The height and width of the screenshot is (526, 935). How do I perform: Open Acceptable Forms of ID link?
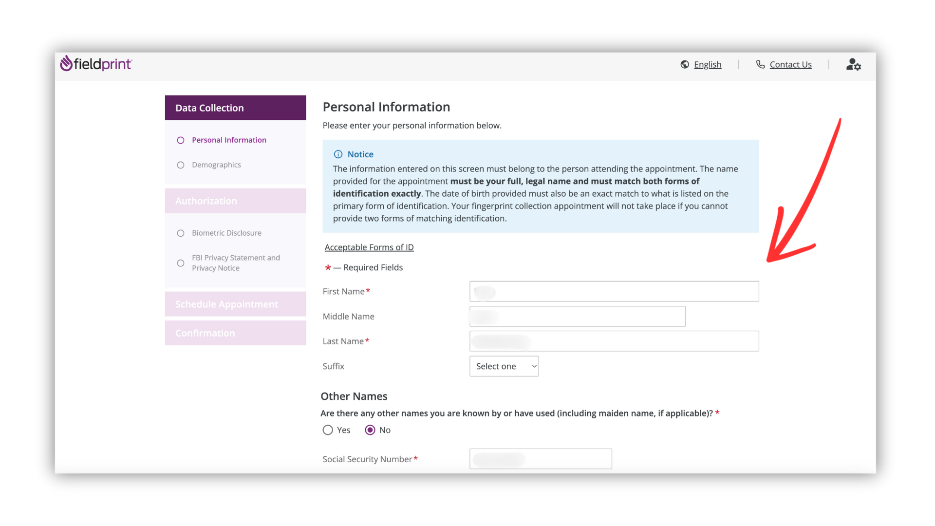(369, 247)
